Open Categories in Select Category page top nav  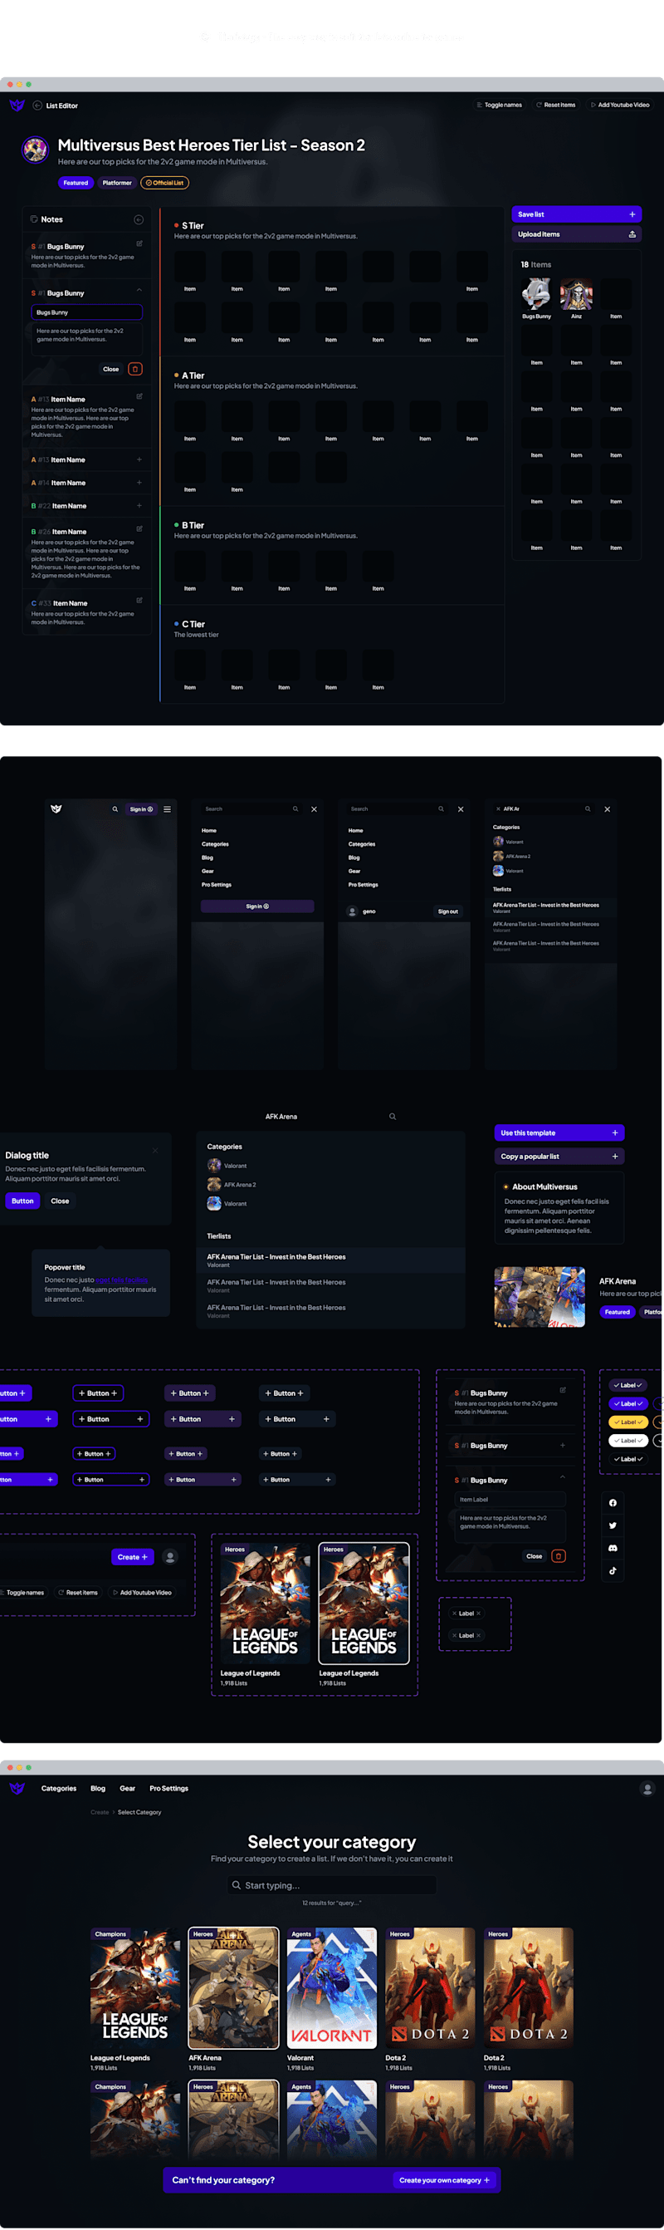(x=59, y=1789)
